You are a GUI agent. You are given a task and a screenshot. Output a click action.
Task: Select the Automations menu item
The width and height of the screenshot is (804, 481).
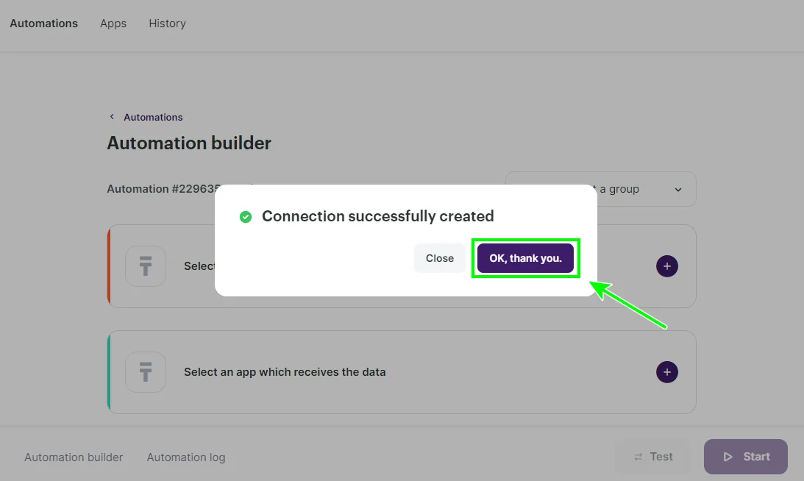[x=43, y=23]
